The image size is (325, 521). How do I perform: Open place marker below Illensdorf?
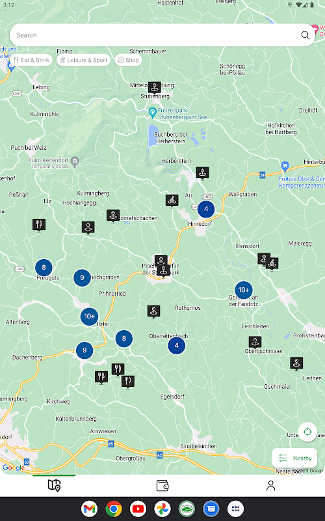(x=264, y=259)
